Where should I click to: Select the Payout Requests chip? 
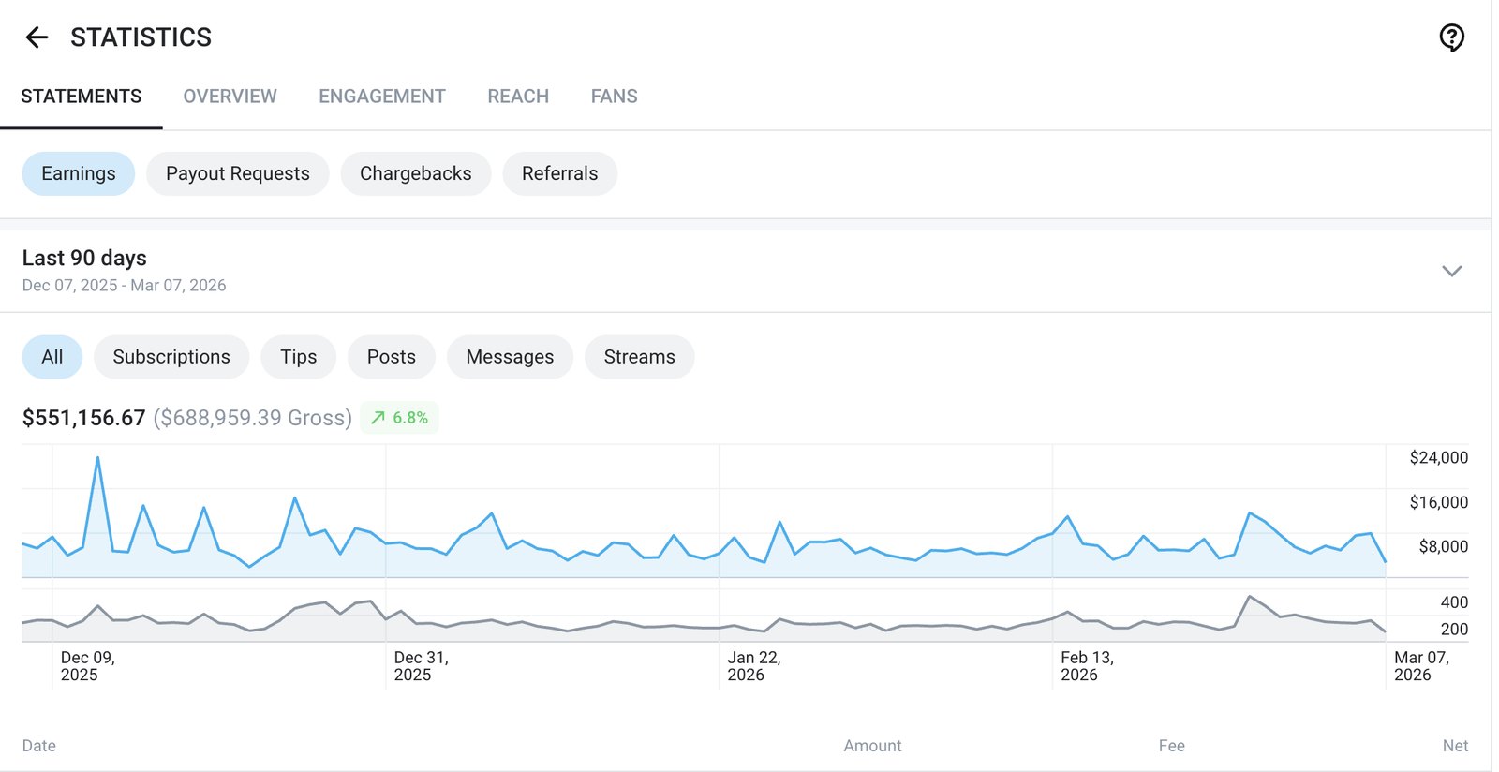pos(238,173)
